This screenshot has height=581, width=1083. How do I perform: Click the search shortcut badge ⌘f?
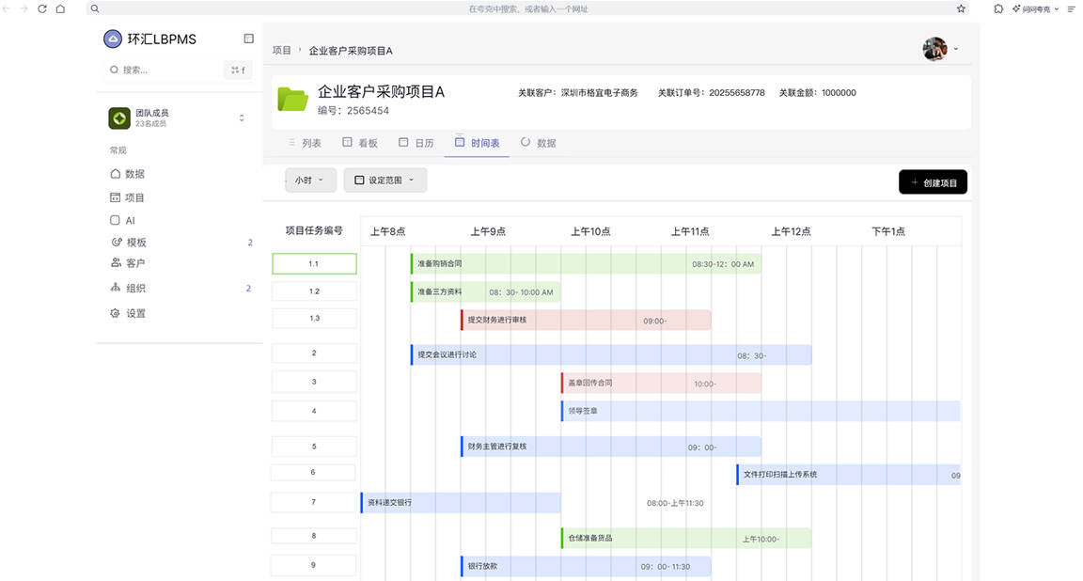pyautogui.click(x=238, y=70)
